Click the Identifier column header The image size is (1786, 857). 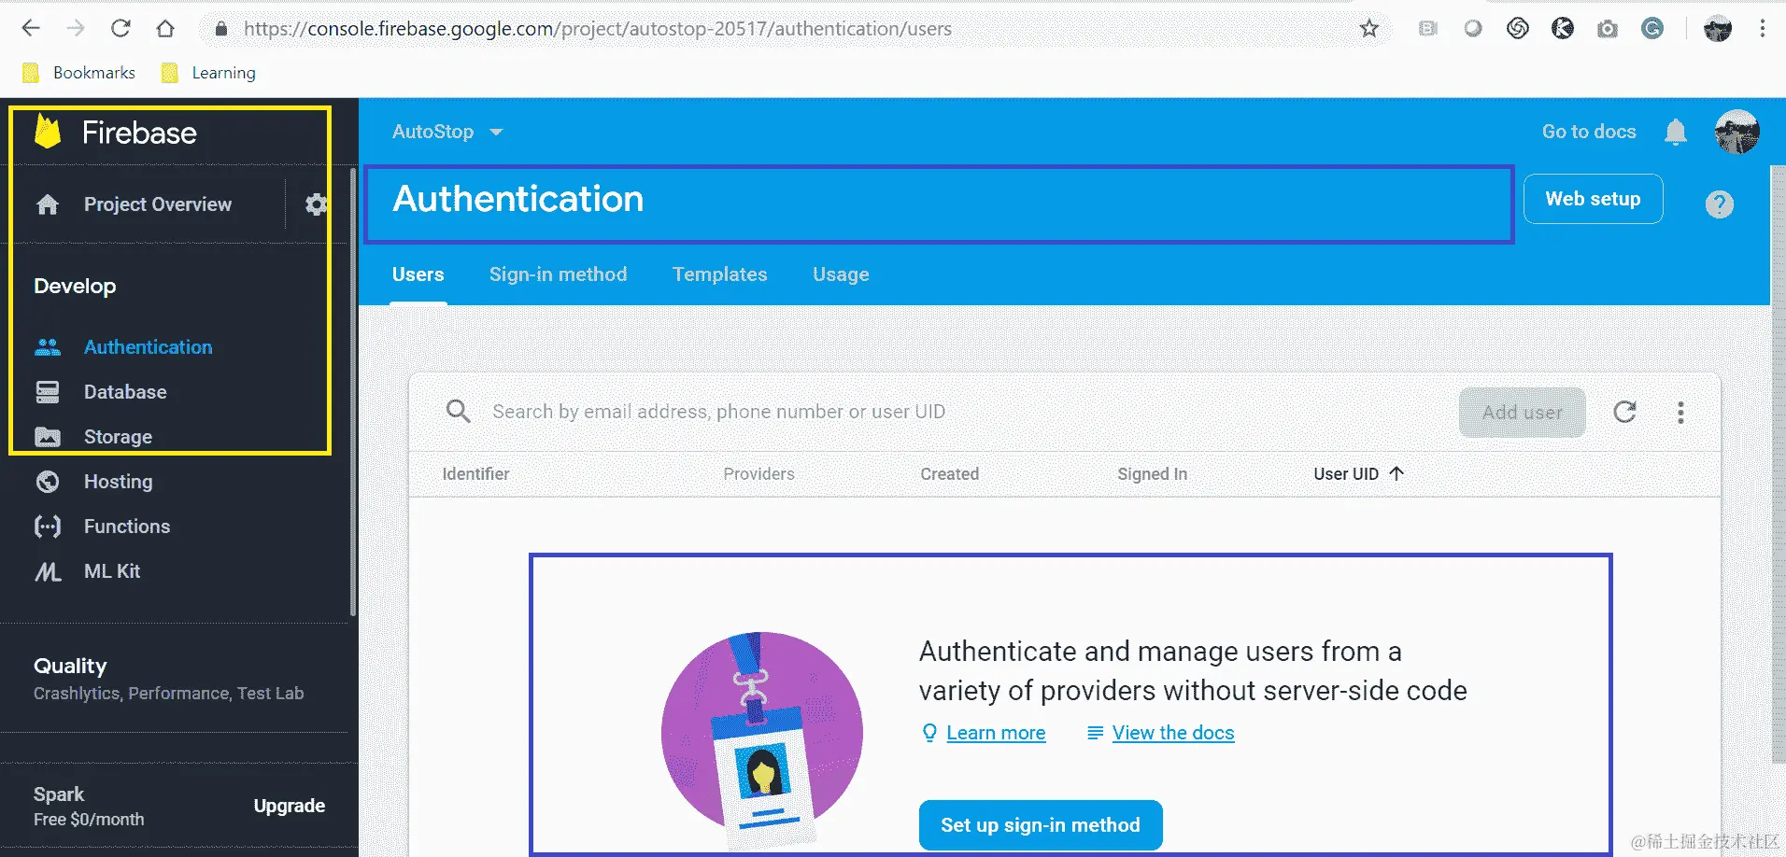[x=475, y=473]
